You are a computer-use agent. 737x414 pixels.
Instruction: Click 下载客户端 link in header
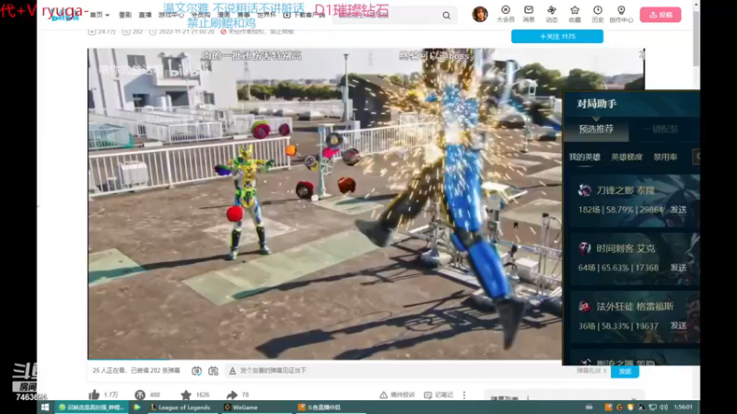(x=304, y=15)
